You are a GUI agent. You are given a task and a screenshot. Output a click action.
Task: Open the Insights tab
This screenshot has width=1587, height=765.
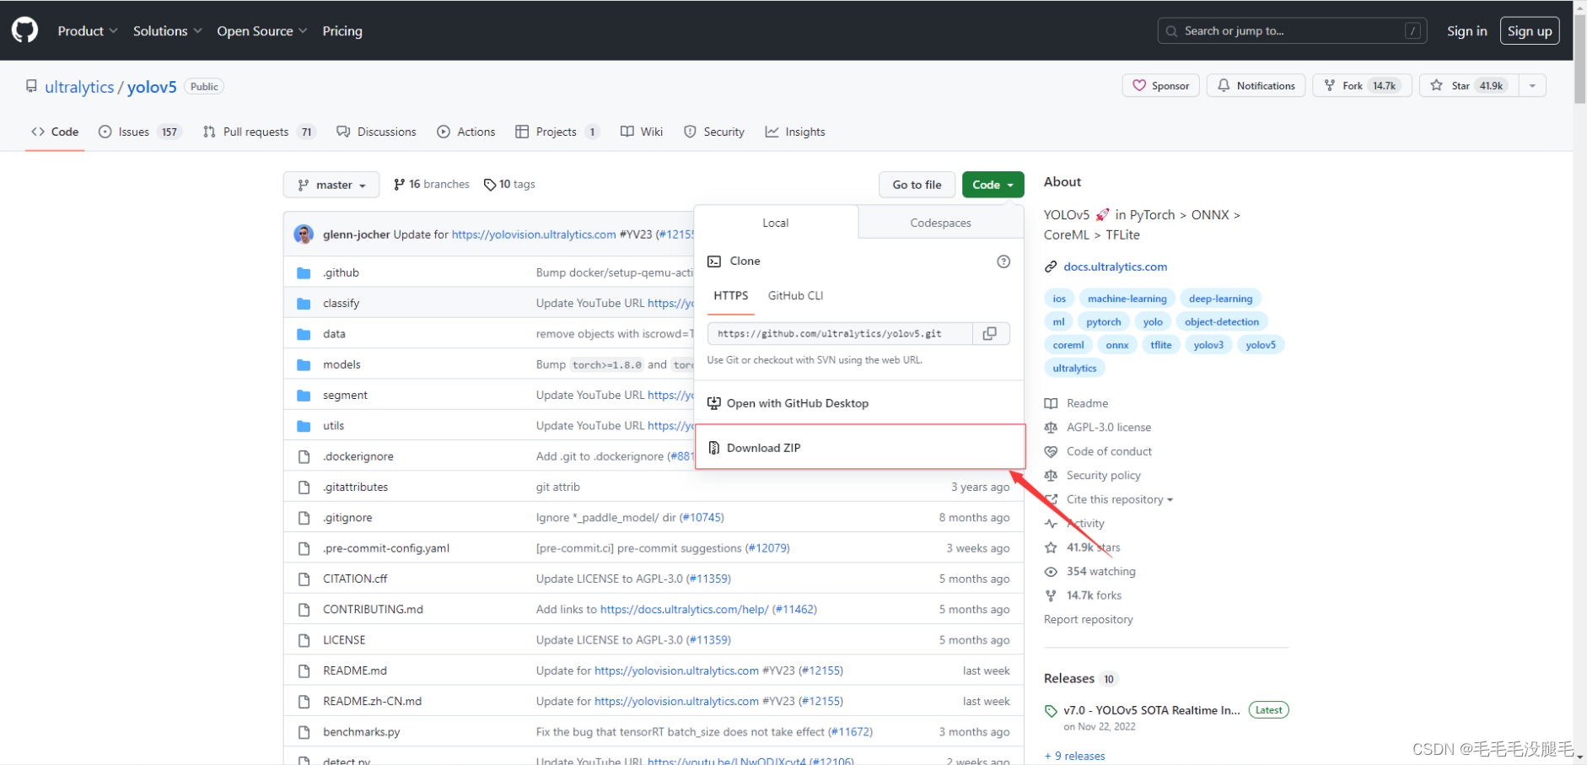795,132
